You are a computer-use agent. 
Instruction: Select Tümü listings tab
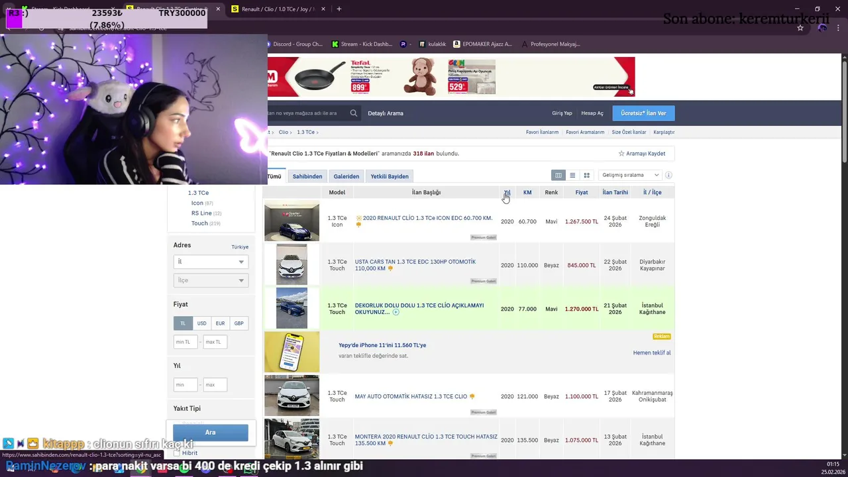(274, 177)
